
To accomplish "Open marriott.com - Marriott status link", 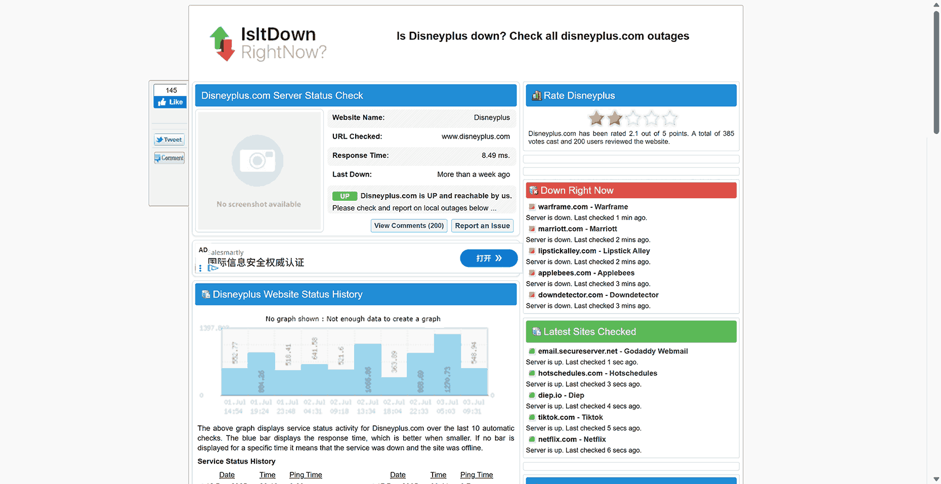I will point(577,229).
